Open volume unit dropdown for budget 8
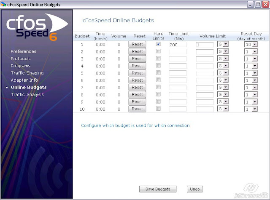 pos(223,94)
